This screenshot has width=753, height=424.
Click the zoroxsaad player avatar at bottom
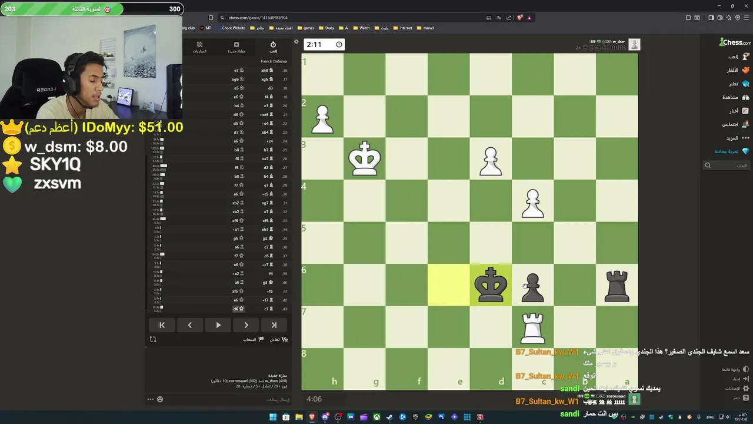click(634, 399)
